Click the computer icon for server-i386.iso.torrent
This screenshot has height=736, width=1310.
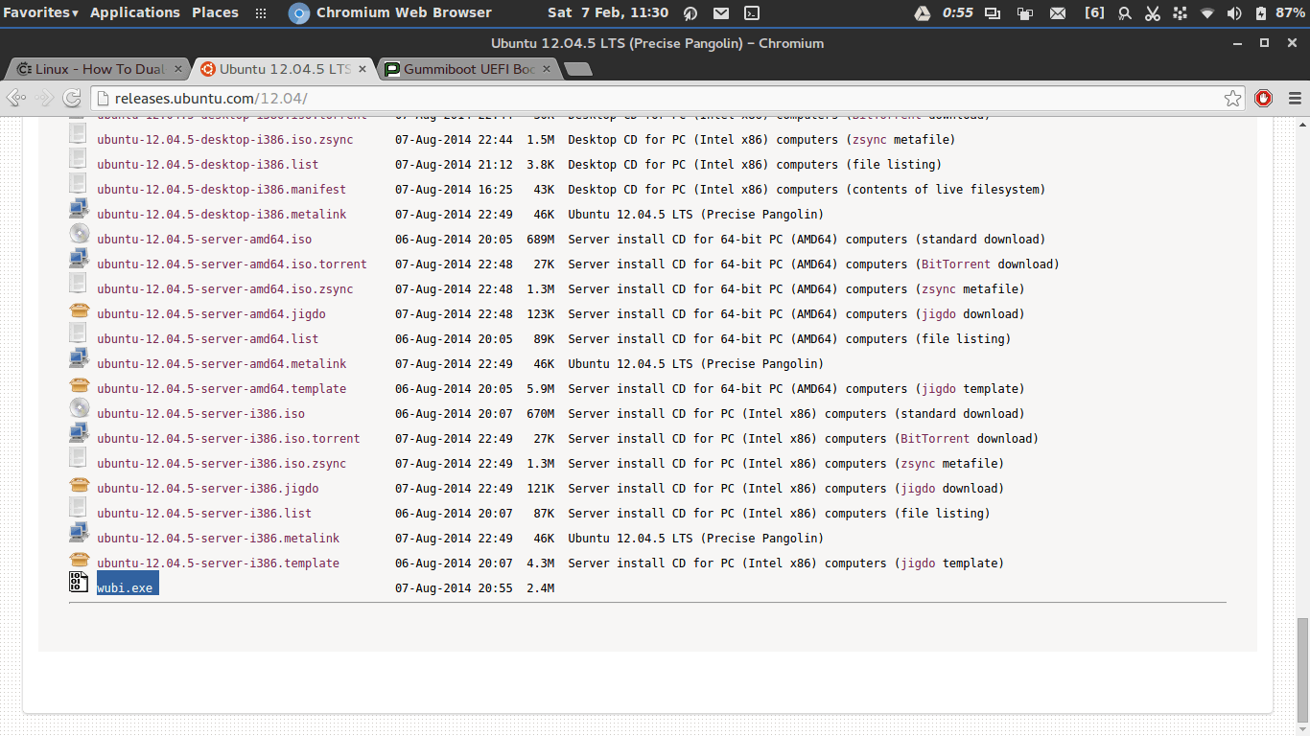(79, 433)
